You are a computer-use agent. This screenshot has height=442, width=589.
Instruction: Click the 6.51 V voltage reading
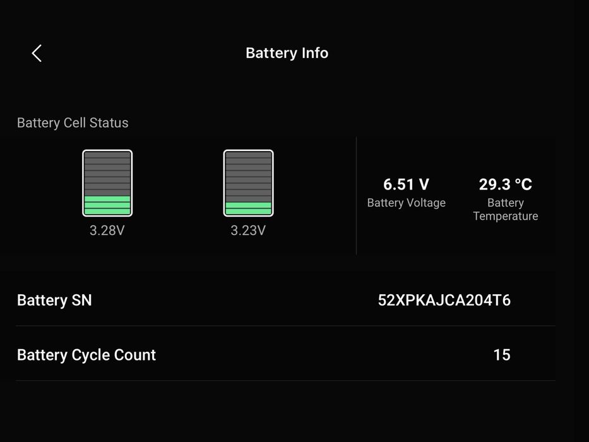point(406,184)
